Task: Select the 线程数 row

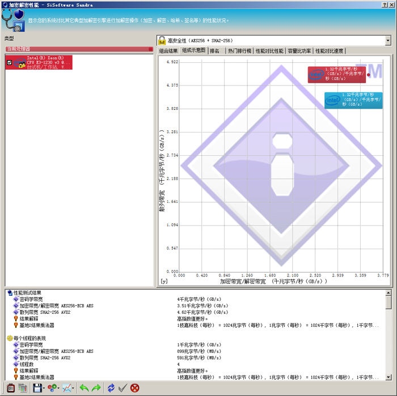Action: [x=27, y=364]
